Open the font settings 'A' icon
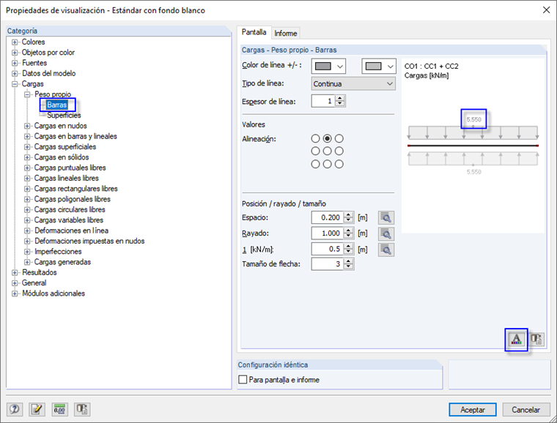 [x=516, y=340]
